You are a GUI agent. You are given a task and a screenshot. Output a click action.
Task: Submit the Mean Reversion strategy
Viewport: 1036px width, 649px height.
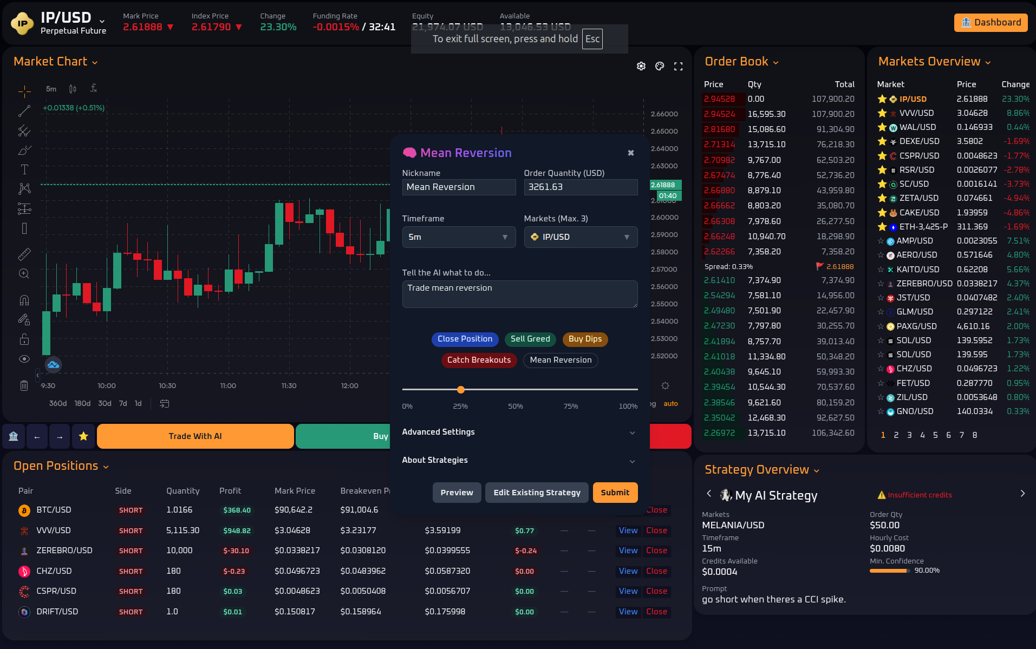(615, 493)
